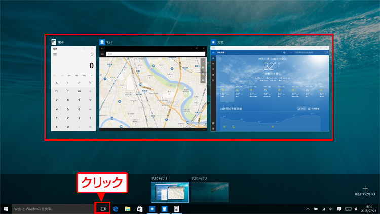380x214 pixels.
Task: Click the volume icon in system tray
Action: point(331,209)
